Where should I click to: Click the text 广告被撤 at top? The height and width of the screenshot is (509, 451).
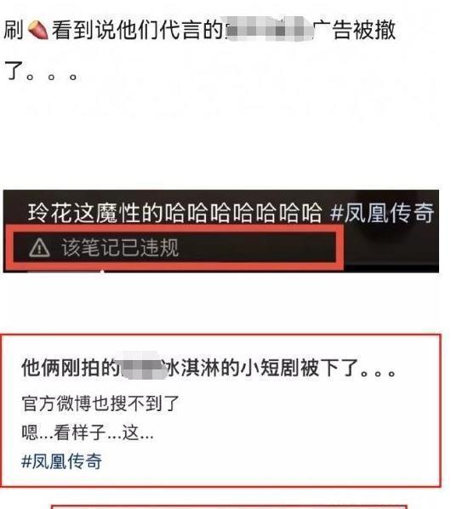355,30
